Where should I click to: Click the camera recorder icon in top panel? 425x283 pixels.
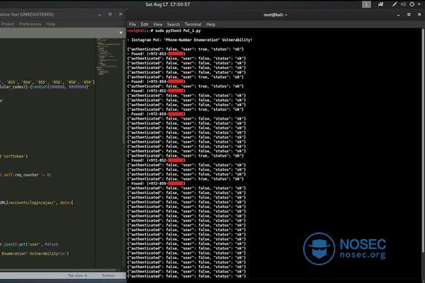(381, 4)
